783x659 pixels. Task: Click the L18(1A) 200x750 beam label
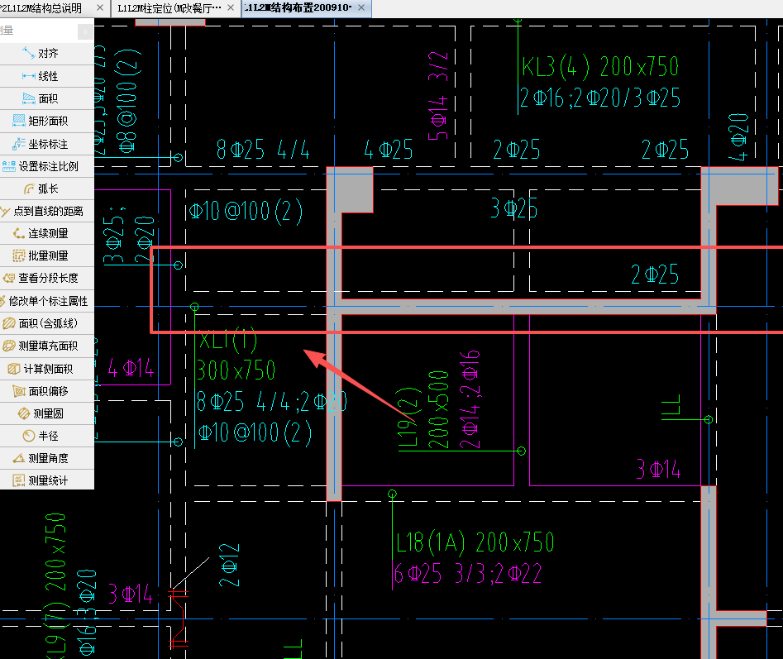[x=475, y=542]
